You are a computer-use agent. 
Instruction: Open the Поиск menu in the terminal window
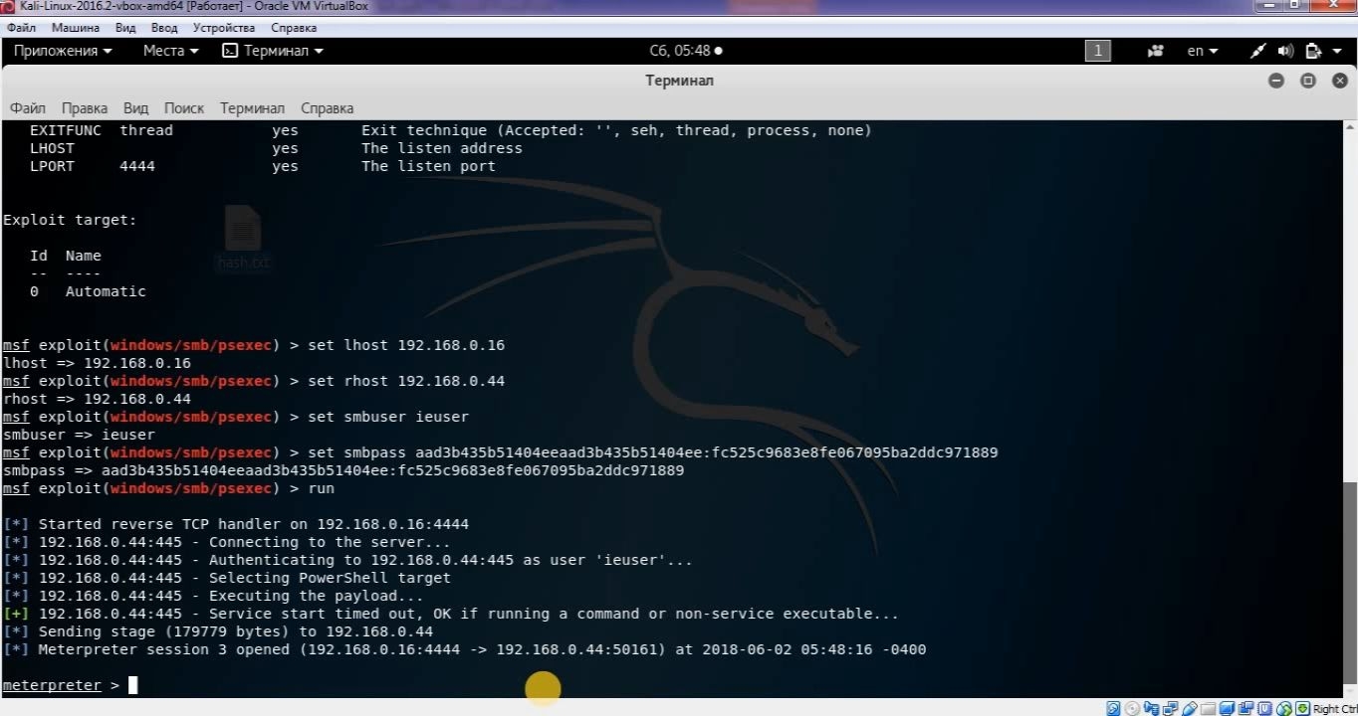[x=184, y=108]
